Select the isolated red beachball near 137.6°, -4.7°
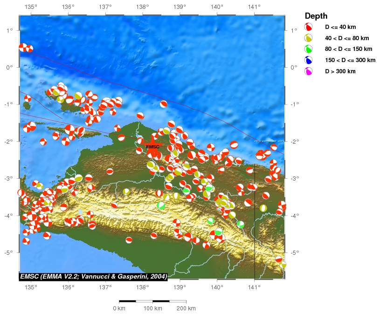 [129, 240]
